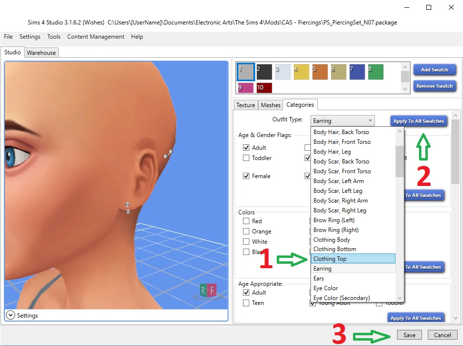The height and width of the screenshot is (346, 463).
Task: Click the Add Swatch button
Action: [434, 69]
